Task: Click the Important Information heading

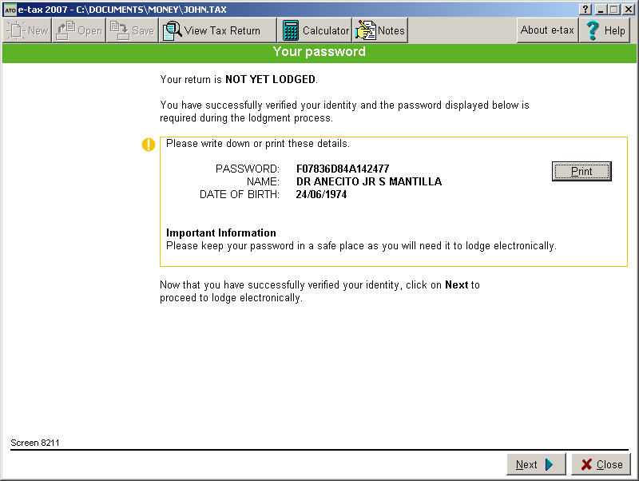Action: click(x=221, y=233)
